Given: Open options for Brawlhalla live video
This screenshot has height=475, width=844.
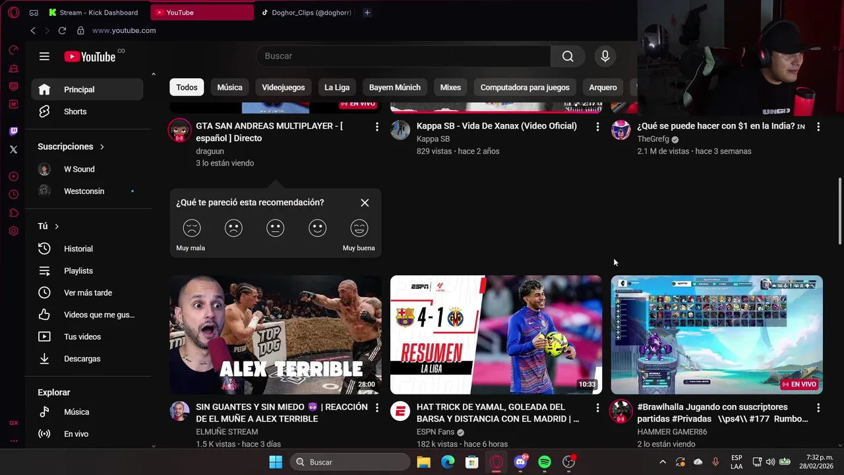Looking at the screenshot, I should (x=818, y=408).
